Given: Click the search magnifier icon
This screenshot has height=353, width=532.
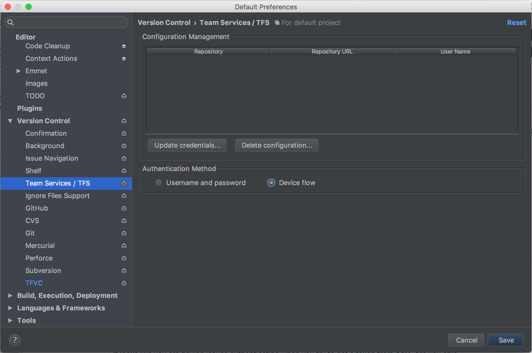Looking at the screenshot, I should 11,22.
